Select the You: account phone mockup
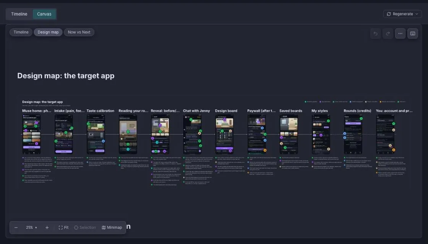 point(385,134)
